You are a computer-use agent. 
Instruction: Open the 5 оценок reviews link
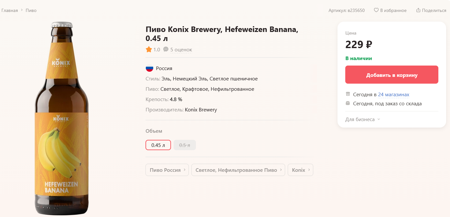click(181, 50)
